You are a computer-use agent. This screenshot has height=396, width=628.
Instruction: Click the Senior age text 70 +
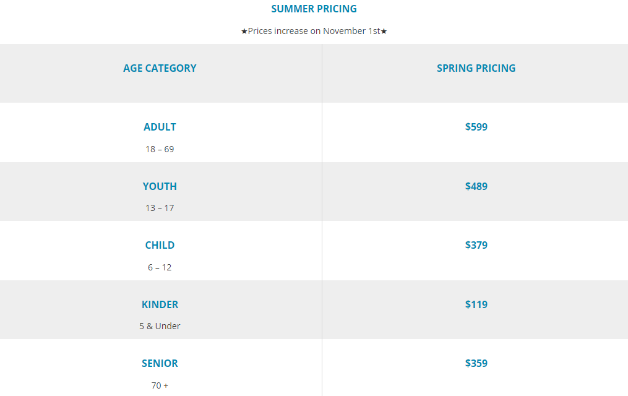(x=160, y=385)
